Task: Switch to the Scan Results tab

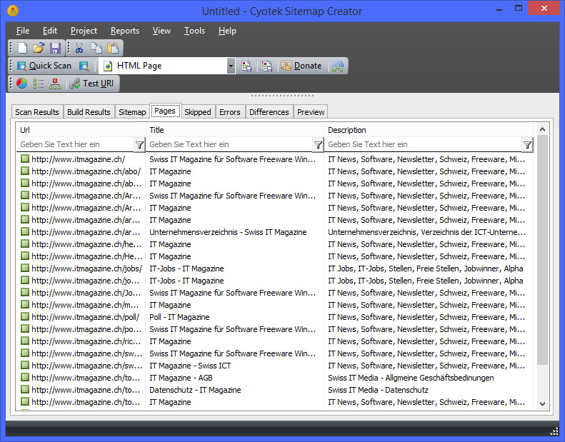Action: 37,112
